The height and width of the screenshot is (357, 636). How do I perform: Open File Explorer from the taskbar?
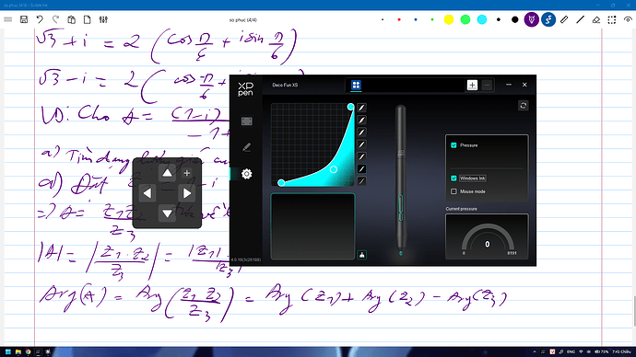[18, 351]
